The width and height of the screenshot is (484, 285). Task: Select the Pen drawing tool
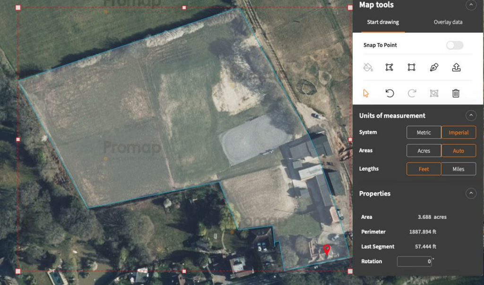[x=433, y=67]
